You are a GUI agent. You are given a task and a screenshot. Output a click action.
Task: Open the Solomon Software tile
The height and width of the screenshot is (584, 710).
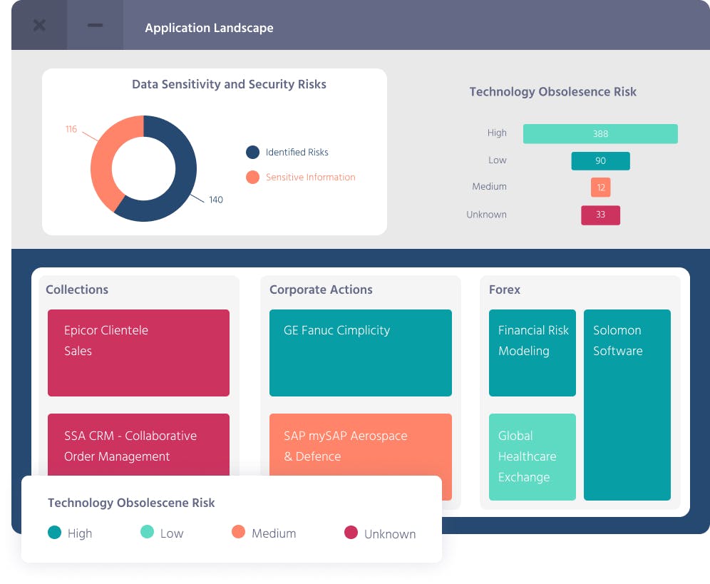pos(627,405)
